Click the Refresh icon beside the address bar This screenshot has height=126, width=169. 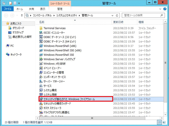coord(117,16)
